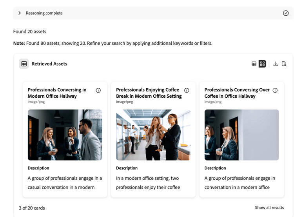Select title Professionals Conversing in Modern Office Hallway
The height and width of the screenshot is (217, 294).
click(x=57, y=93)
